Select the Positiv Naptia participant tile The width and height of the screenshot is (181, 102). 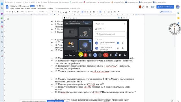(85, 33)
